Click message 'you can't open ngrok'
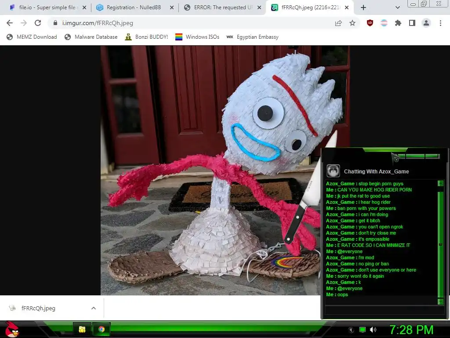This screenshot has height=338, width=450. (x=381, y=227)
